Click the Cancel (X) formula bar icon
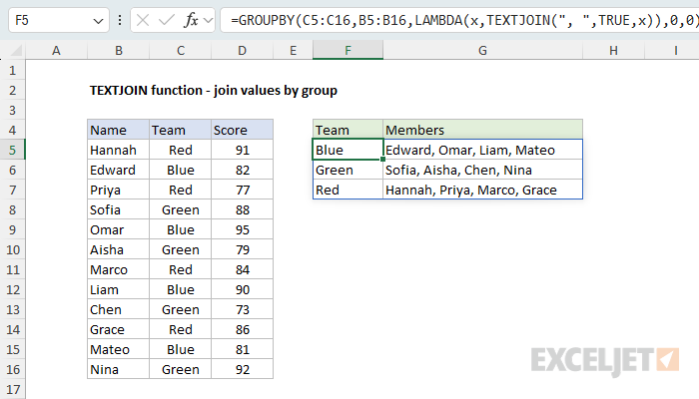699x399 pixels. [x=143, y=20]
